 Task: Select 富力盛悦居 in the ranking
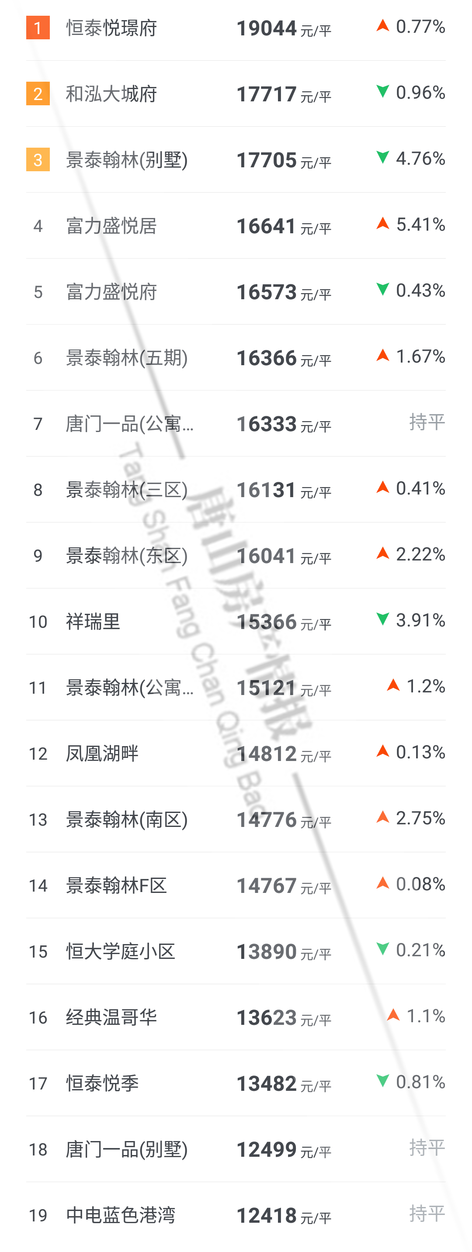[x=111, y=226]
